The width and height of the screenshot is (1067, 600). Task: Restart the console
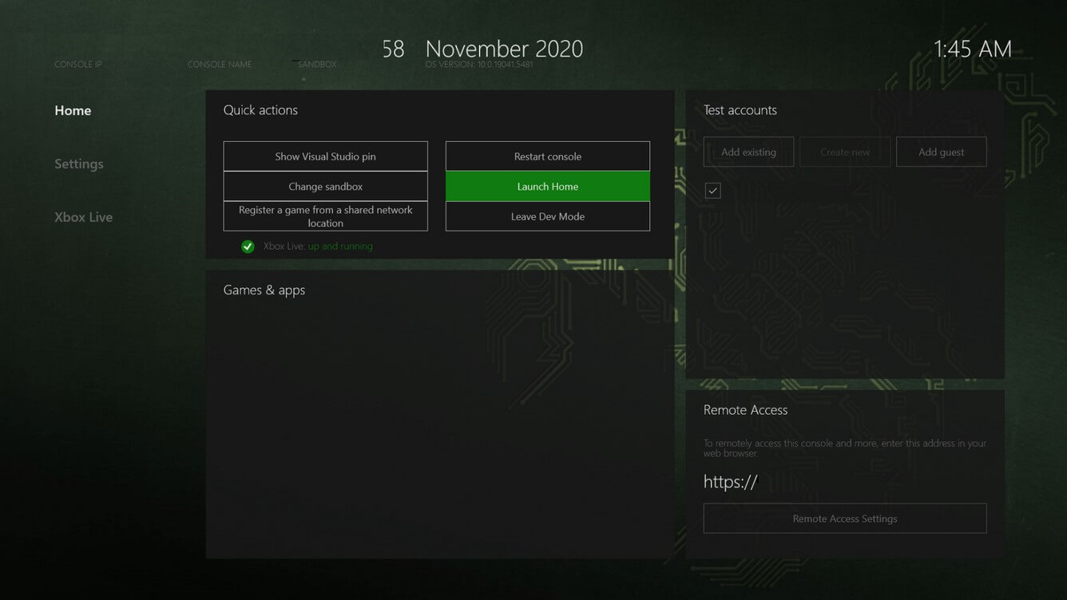tap(548, 156)
